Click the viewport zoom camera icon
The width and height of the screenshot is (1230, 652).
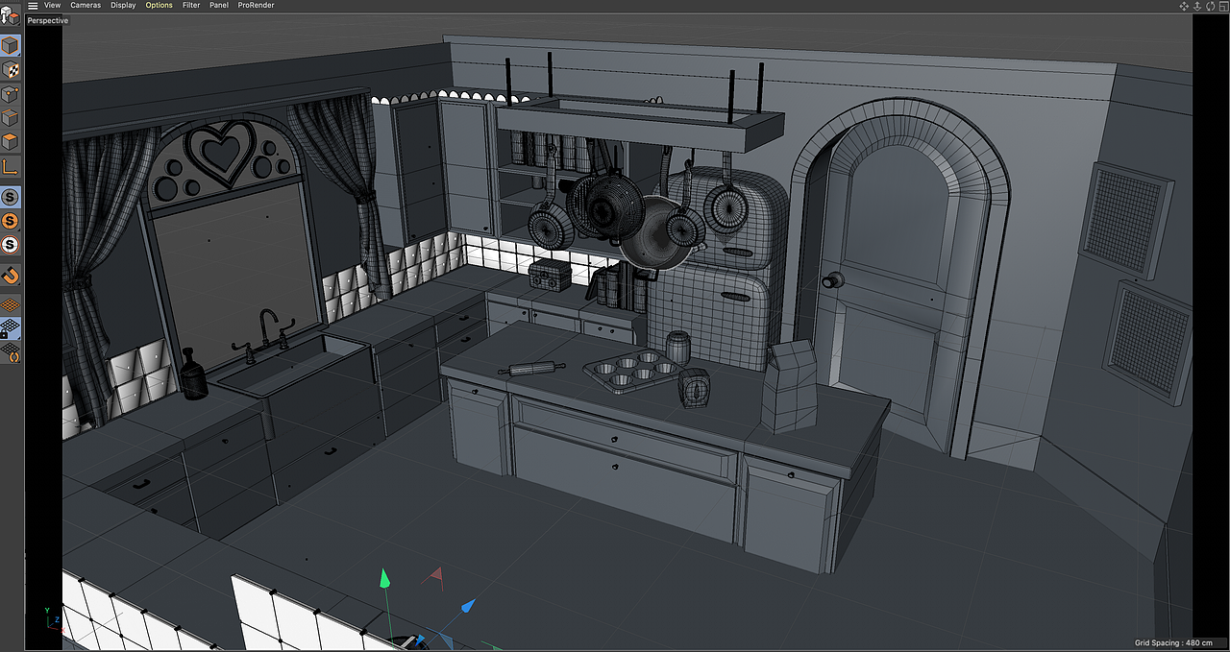pos(1197,6)
